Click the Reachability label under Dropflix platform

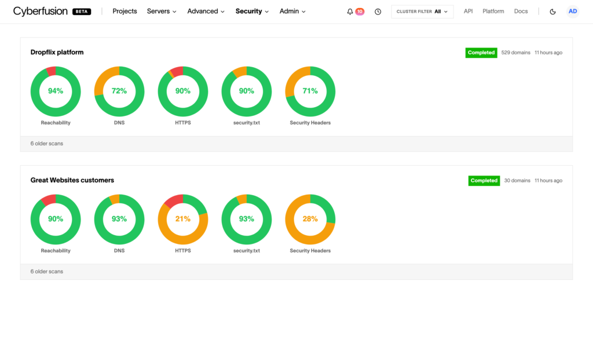click(x=56, y=123)
